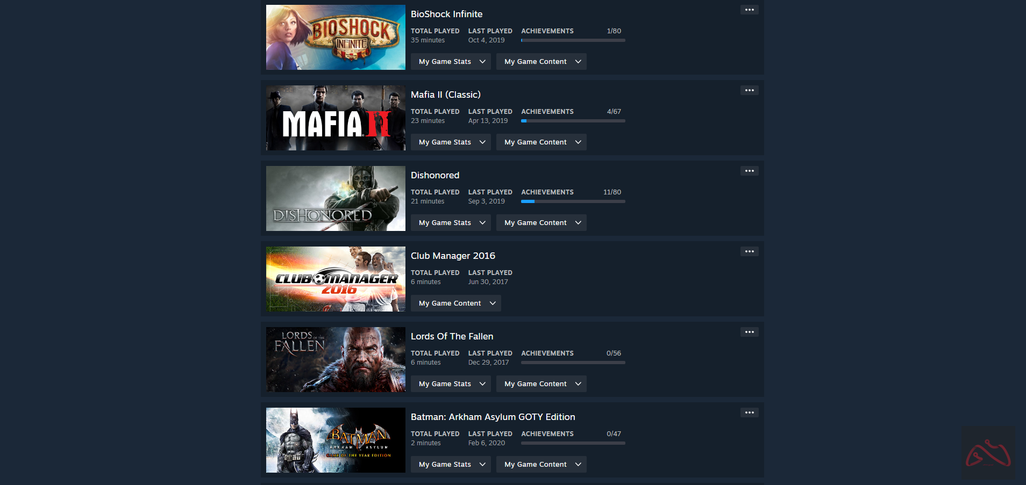Expand My Game Stats for Batman: Arkham Asylum
This screenshot has width=1026, height=485.
click(451, 465)
